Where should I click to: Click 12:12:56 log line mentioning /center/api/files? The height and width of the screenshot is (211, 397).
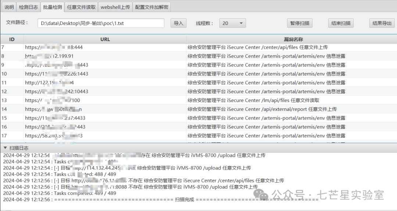[x=144, y=181]
